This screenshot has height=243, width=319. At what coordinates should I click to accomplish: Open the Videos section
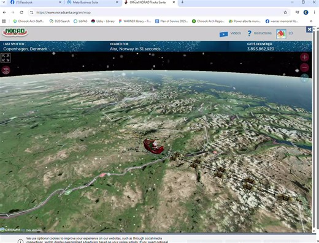coord(236,33)
